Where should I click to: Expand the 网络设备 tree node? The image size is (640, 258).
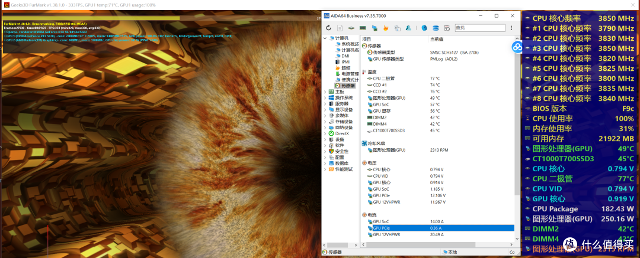pyautogui.click(x=325, y=128)
